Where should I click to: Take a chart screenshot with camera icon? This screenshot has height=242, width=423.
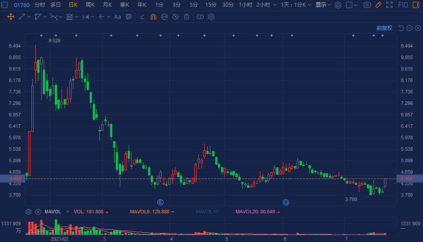(367, 5)
